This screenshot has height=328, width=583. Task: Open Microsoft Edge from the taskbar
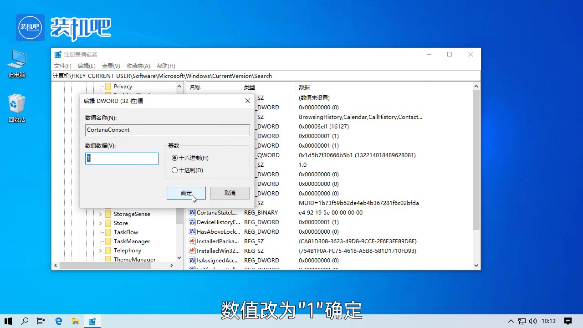(58, 321)
